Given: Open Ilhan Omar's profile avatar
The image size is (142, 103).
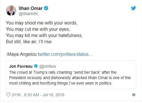Looking at the screenshot, I should (x=11, y=11).
